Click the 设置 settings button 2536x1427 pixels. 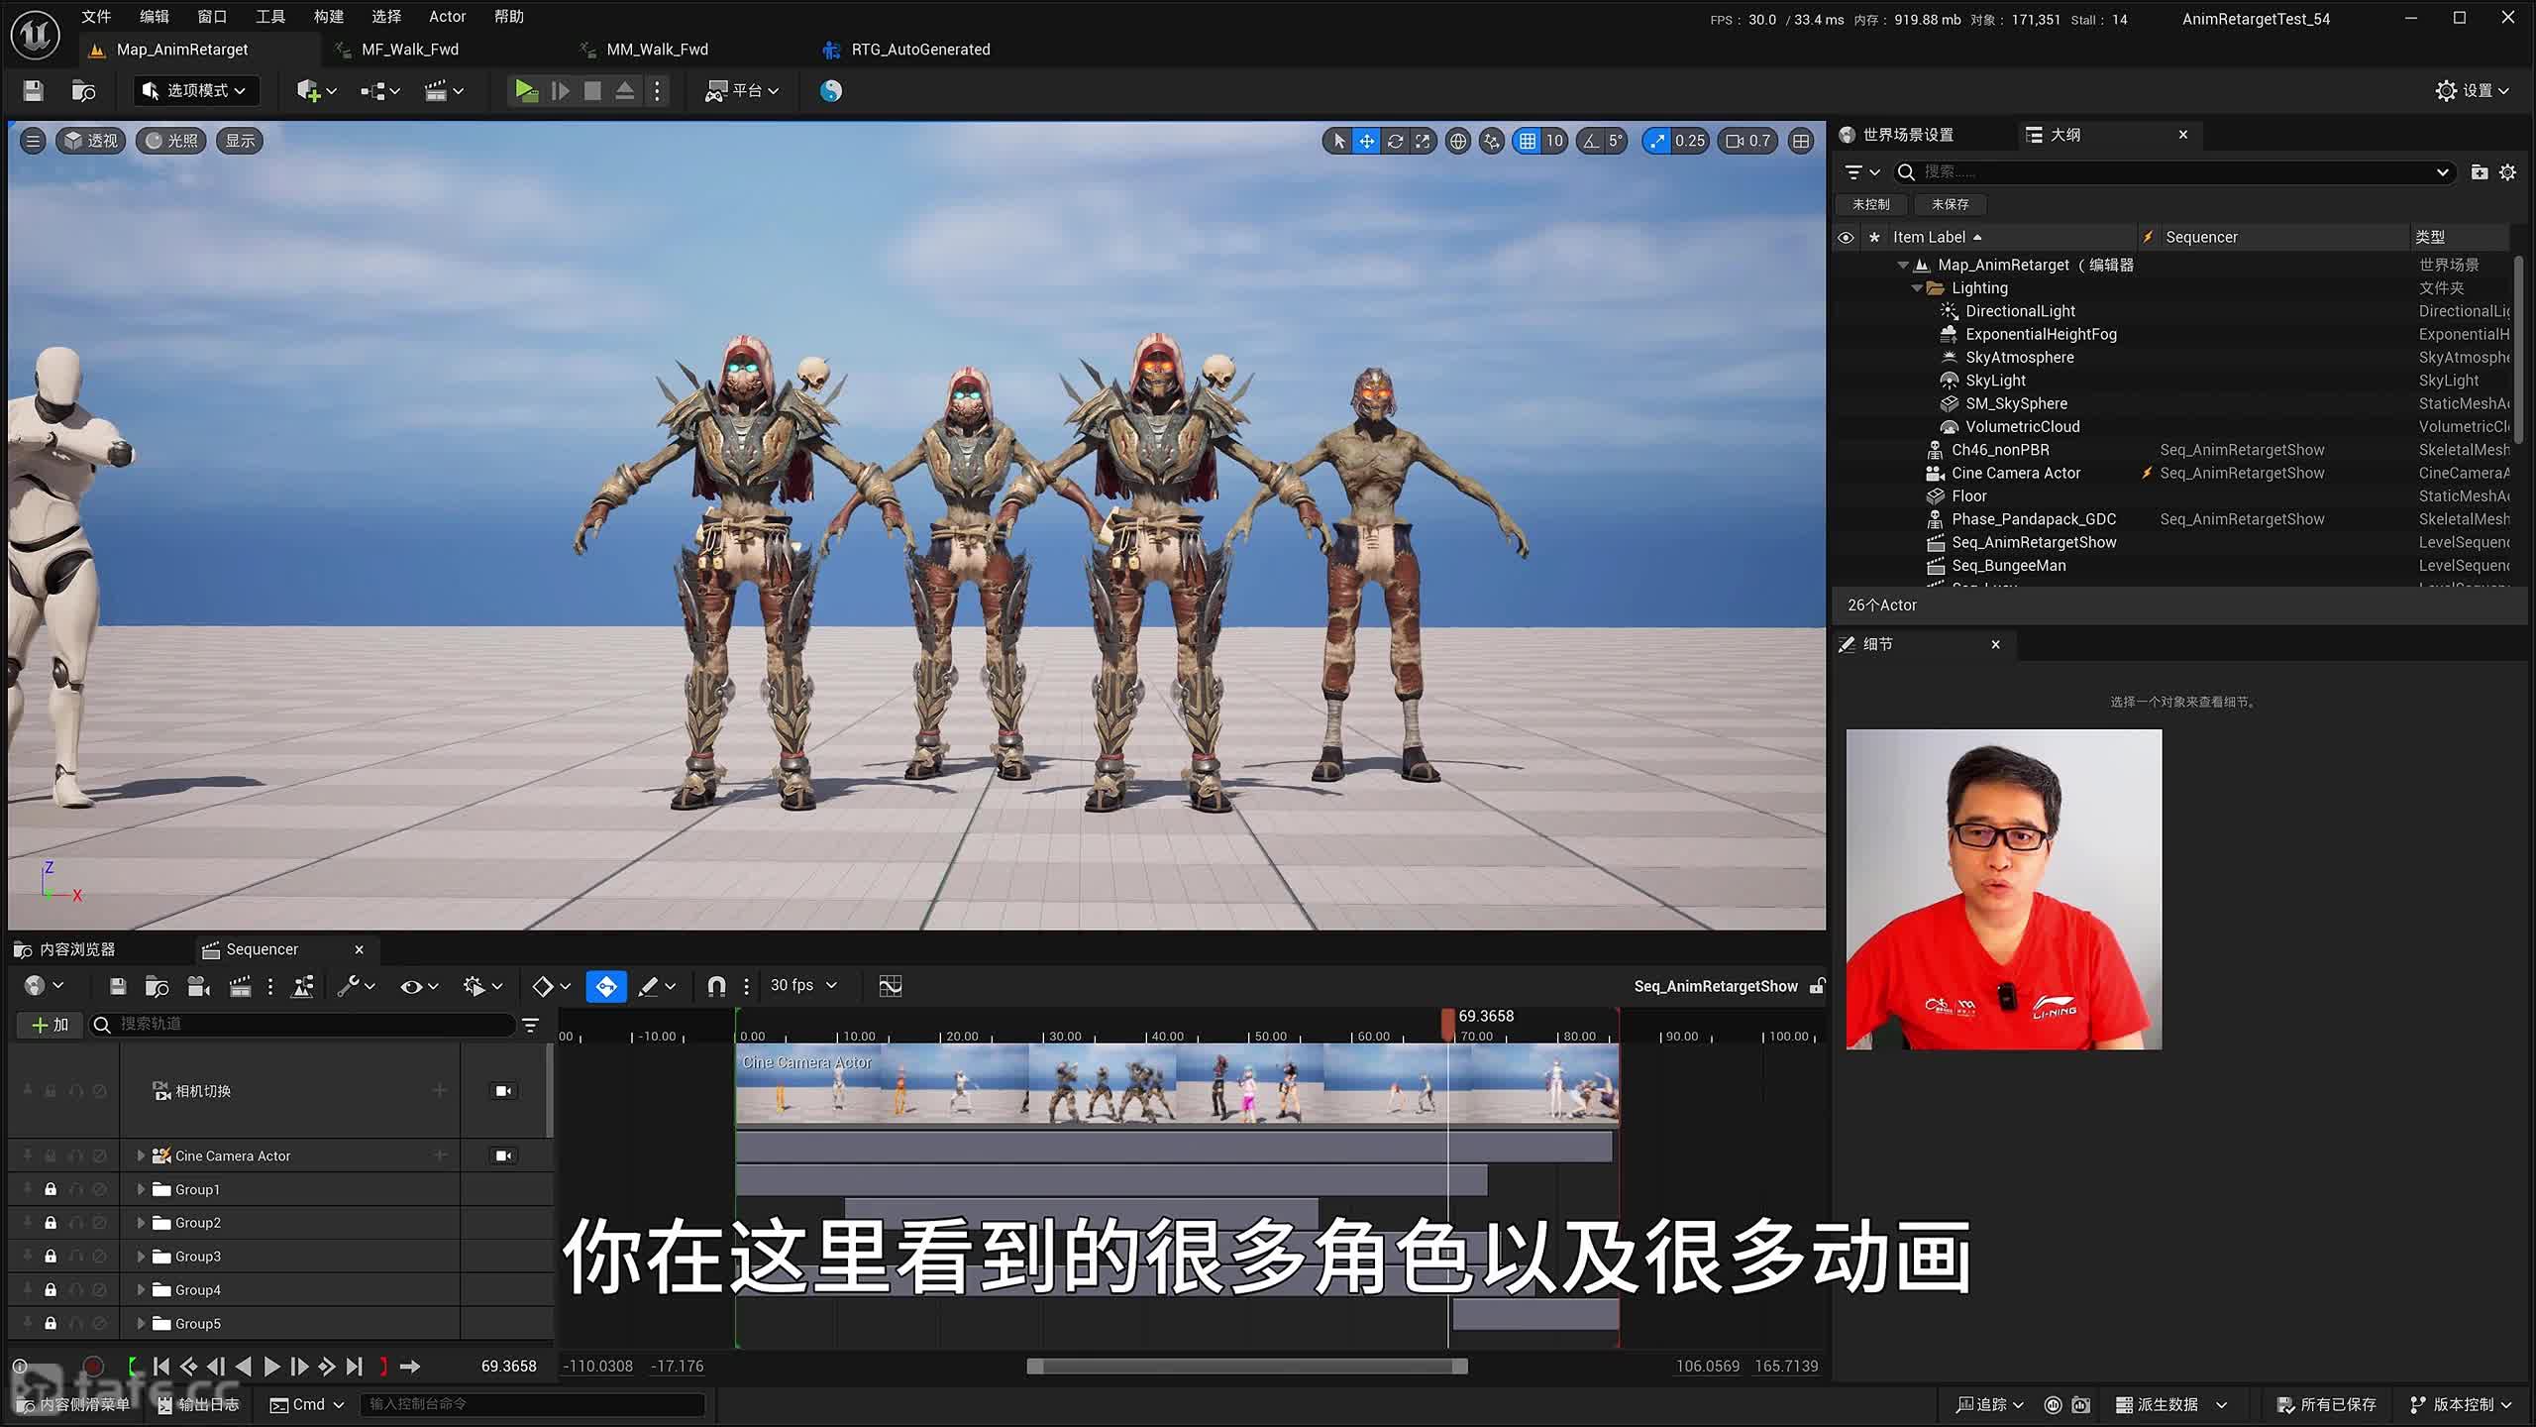click(2472, 91)
